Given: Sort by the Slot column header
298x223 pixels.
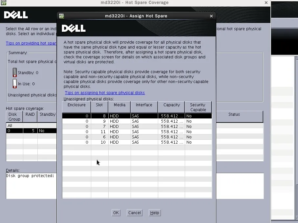Looking at the screenshot, I should (x=99, y=107).
